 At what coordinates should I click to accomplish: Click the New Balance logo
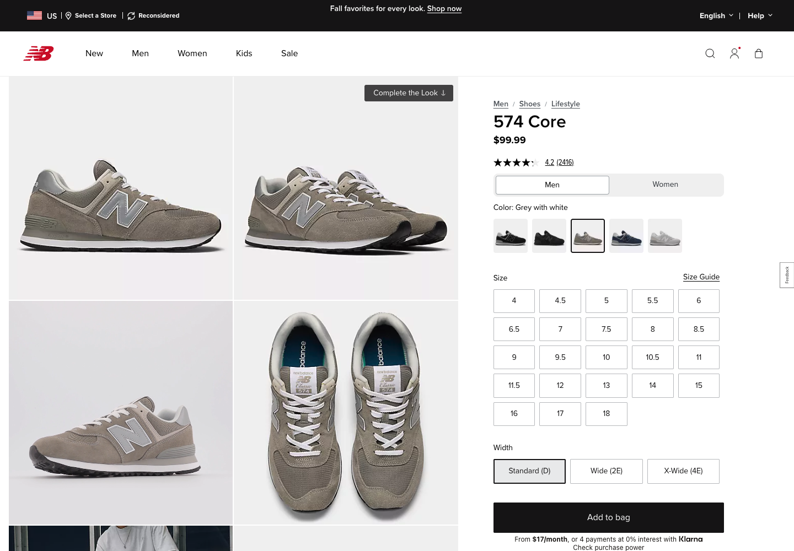[x=39, y=53]
